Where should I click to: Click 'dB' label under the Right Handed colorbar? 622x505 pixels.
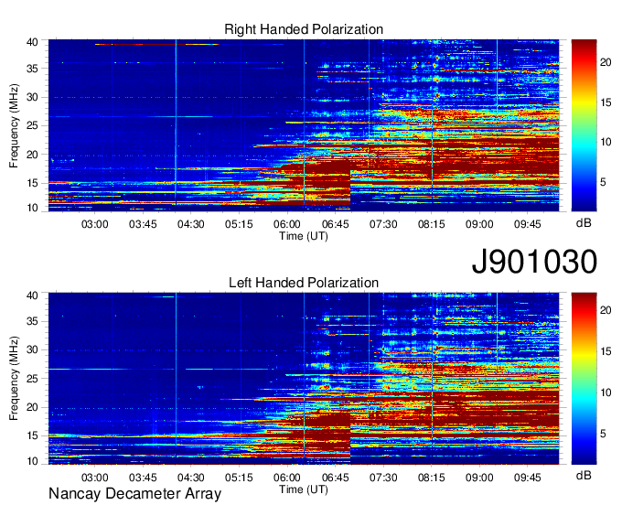584,223
